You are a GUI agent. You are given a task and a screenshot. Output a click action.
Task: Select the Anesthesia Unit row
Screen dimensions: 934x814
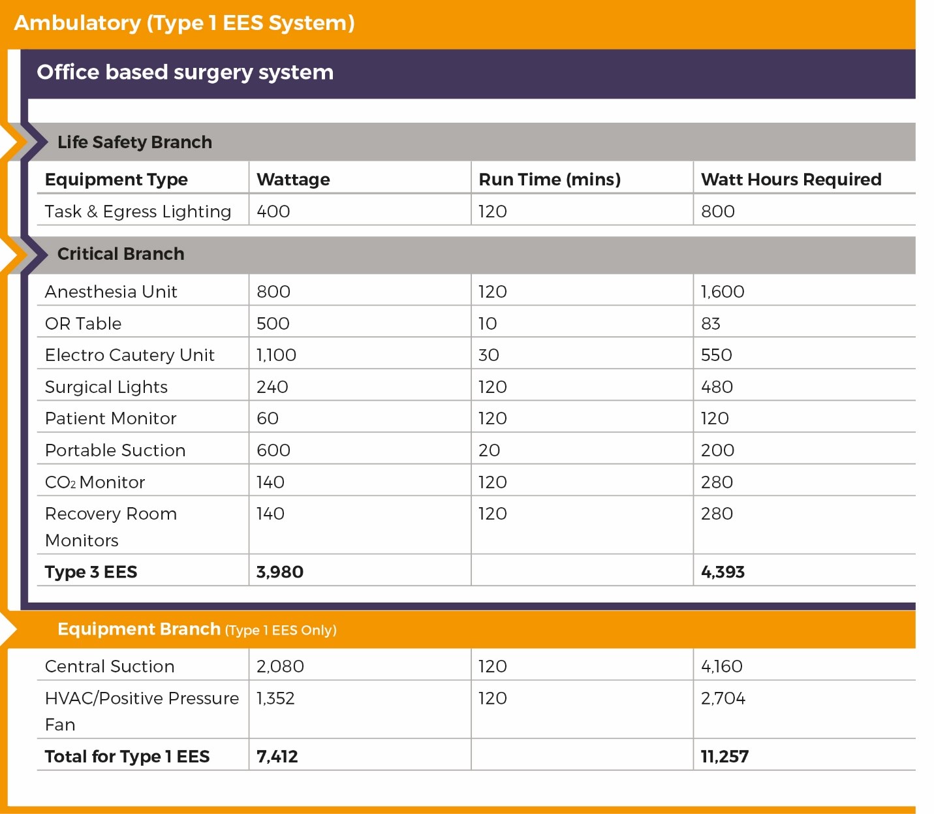tap(111, 291)
